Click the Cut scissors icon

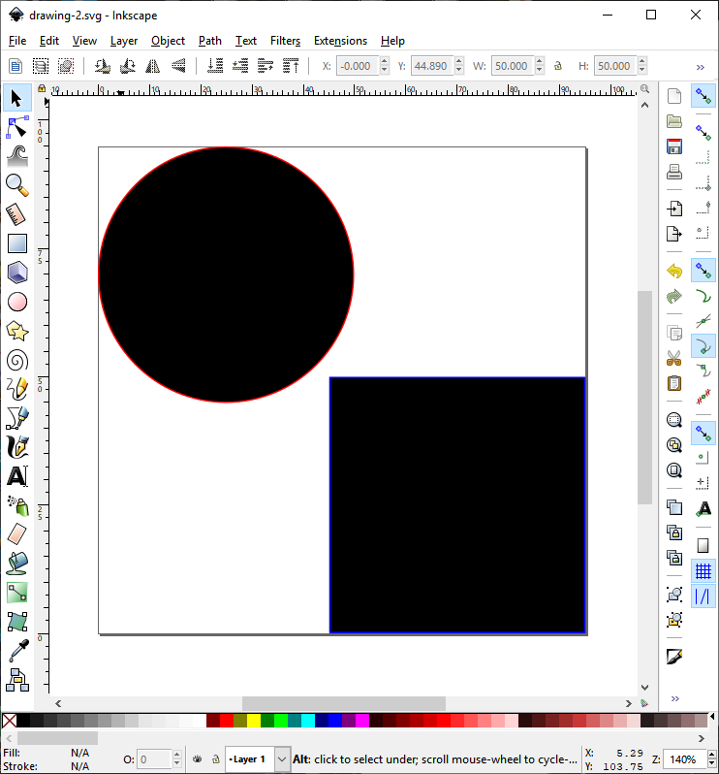[674, 358]
